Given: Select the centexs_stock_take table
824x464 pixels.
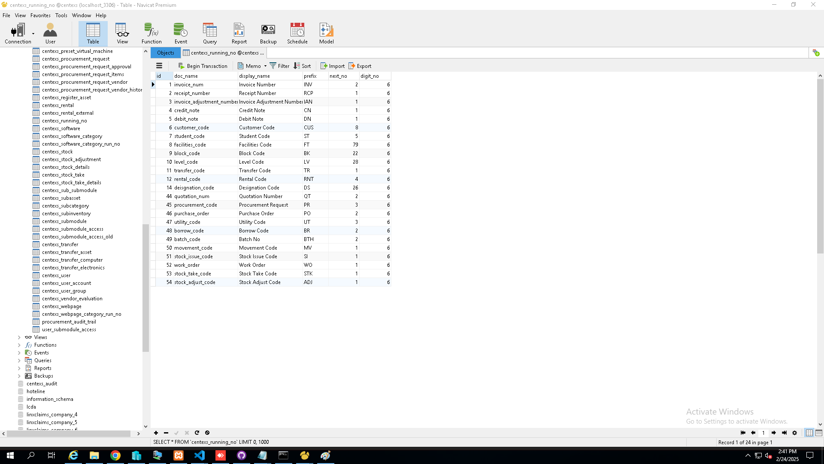Looking at the screenshot, I should pyautogui.click(x=63, y=175).
